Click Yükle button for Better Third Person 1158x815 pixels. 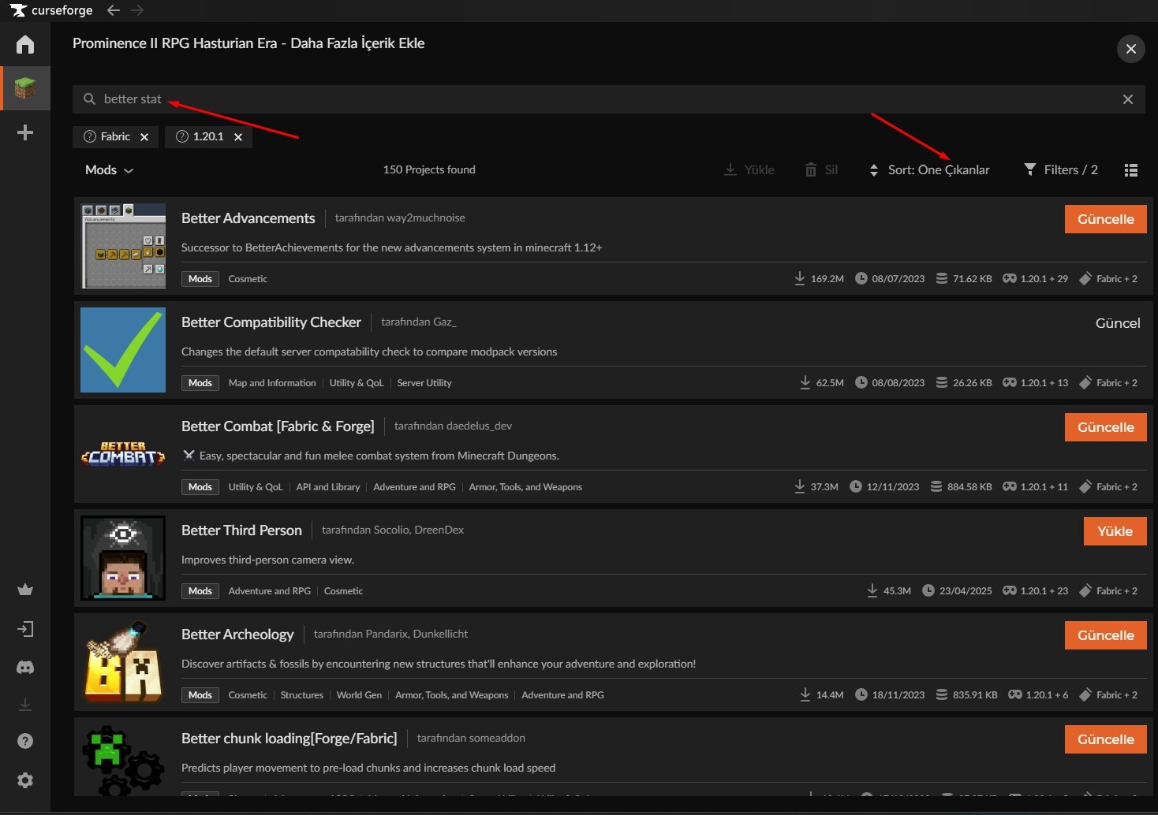click(1115, 531)
